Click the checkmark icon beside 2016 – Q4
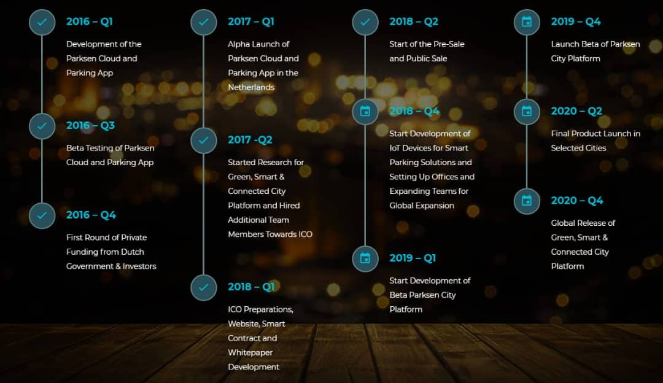This screenshot has width=663, height=383. pos(42,215)
